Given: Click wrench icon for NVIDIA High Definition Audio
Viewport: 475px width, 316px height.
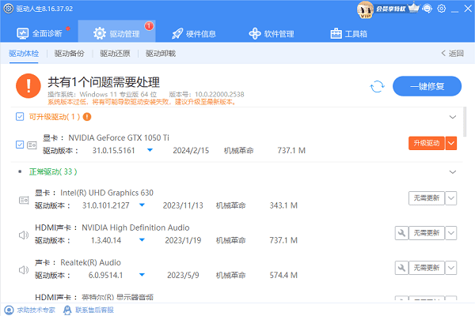Looking at the screenshot, I should pyautogui.click(x=401, y=233).
